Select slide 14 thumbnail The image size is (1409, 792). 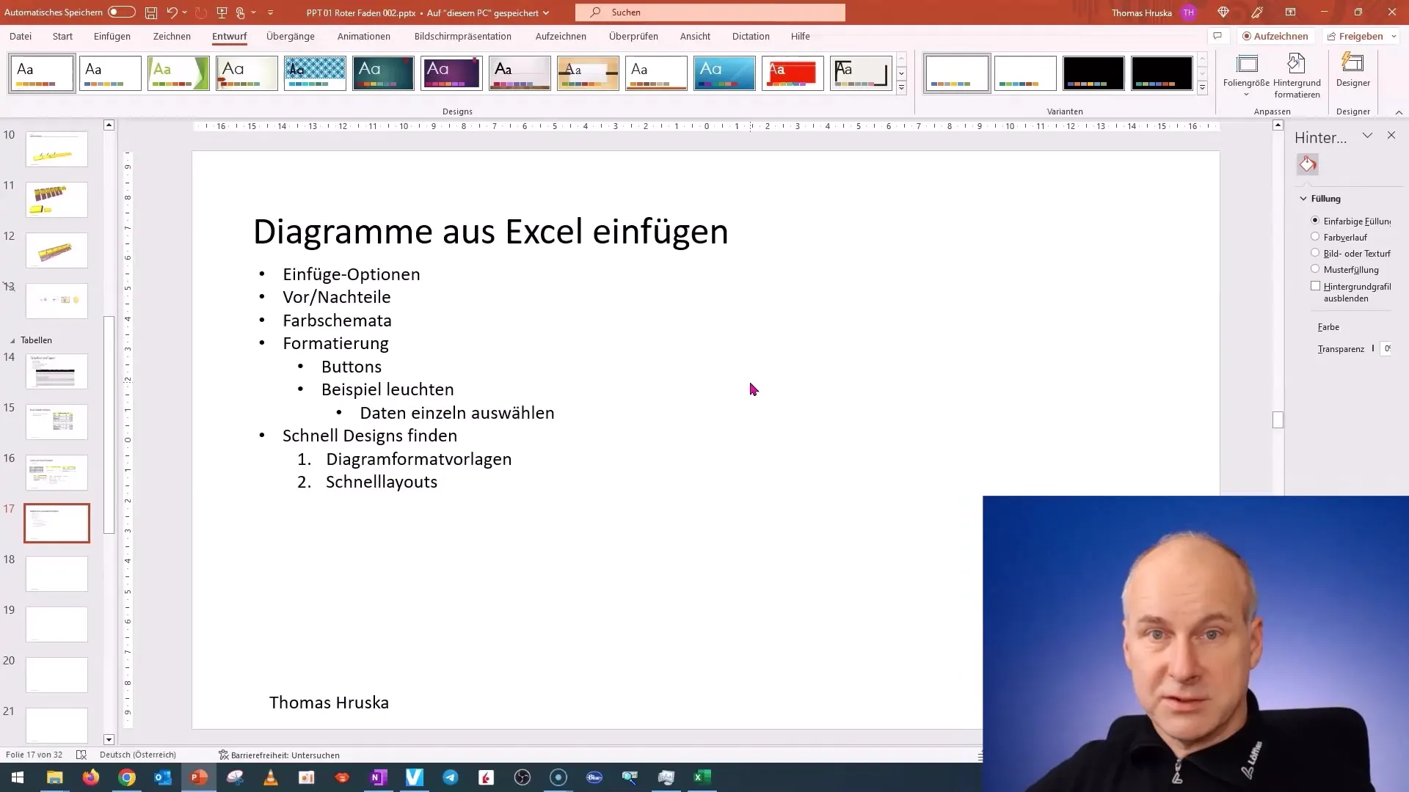click(x=57, y=371)
